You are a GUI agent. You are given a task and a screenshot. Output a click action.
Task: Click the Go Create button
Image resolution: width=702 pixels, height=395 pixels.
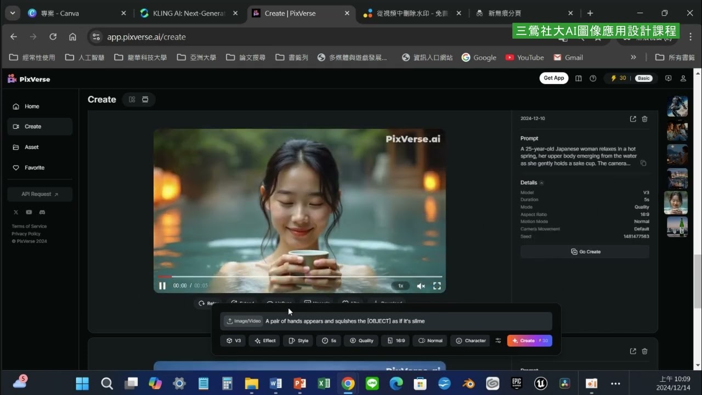click(585, 252)
